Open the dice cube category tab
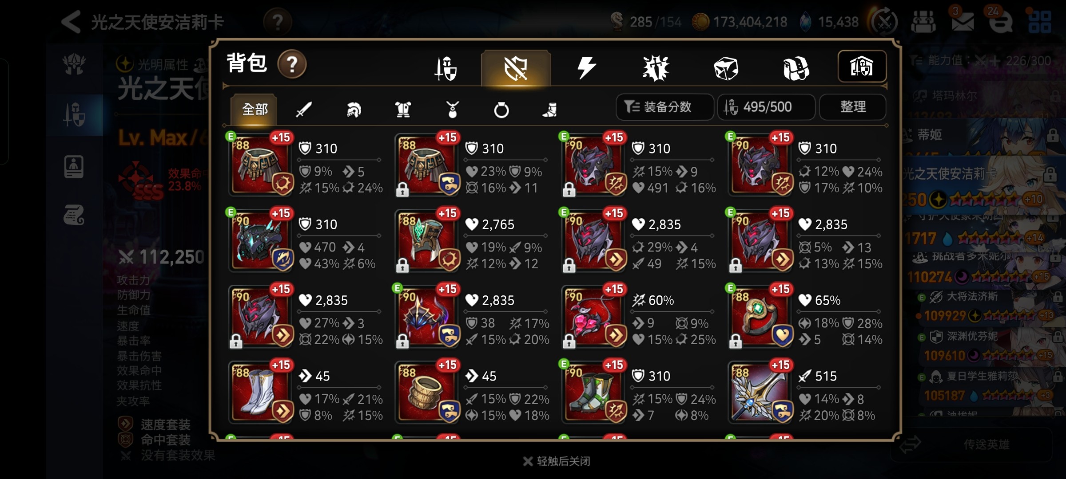1066x479 pixels. coord(726,69)
